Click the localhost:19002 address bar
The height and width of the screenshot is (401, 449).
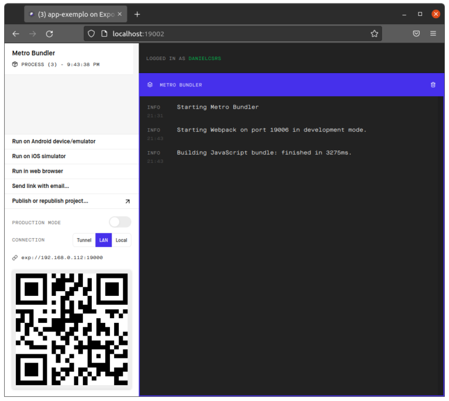[234, 34]
